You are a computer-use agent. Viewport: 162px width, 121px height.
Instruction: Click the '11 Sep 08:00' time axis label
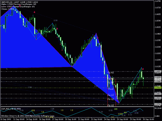(x=19, y=119)
